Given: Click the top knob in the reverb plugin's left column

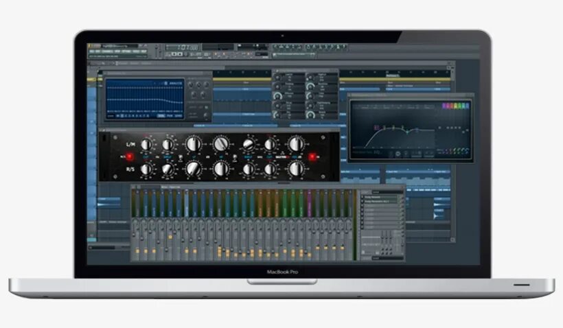Looking at the screenshot, I should coord(277,78).
